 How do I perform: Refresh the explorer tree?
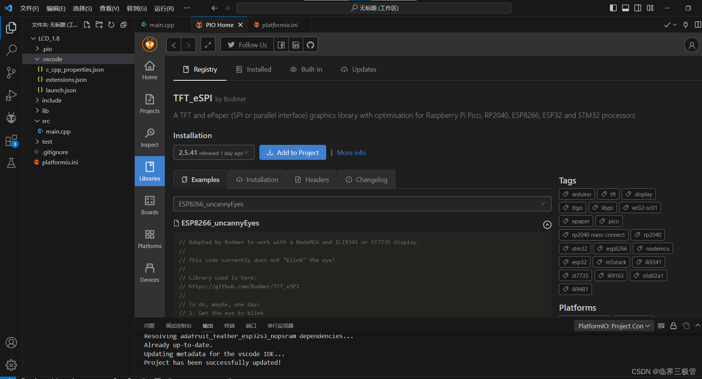tap(111, 25)
